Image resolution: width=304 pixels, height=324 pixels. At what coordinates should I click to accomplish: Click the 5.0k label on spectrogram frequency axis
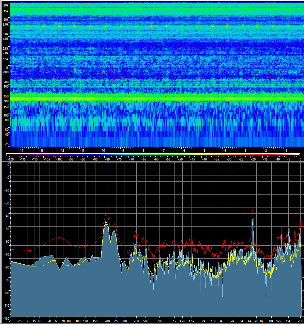click(5, 34)
